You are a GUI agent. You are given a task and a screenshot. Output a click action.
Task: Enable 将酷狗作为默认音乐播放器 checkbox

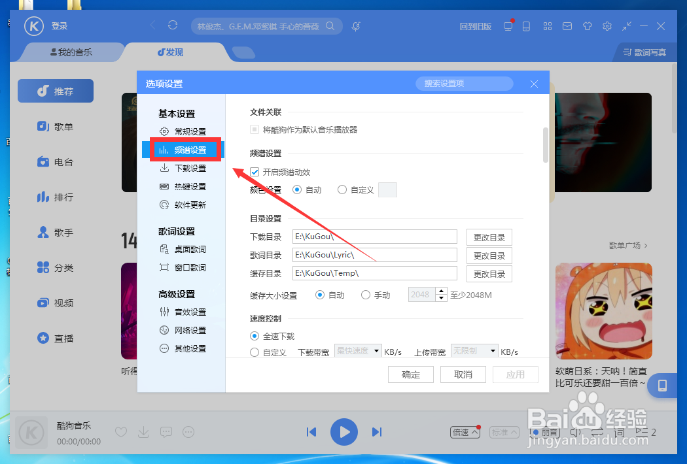tap(253, 129)
